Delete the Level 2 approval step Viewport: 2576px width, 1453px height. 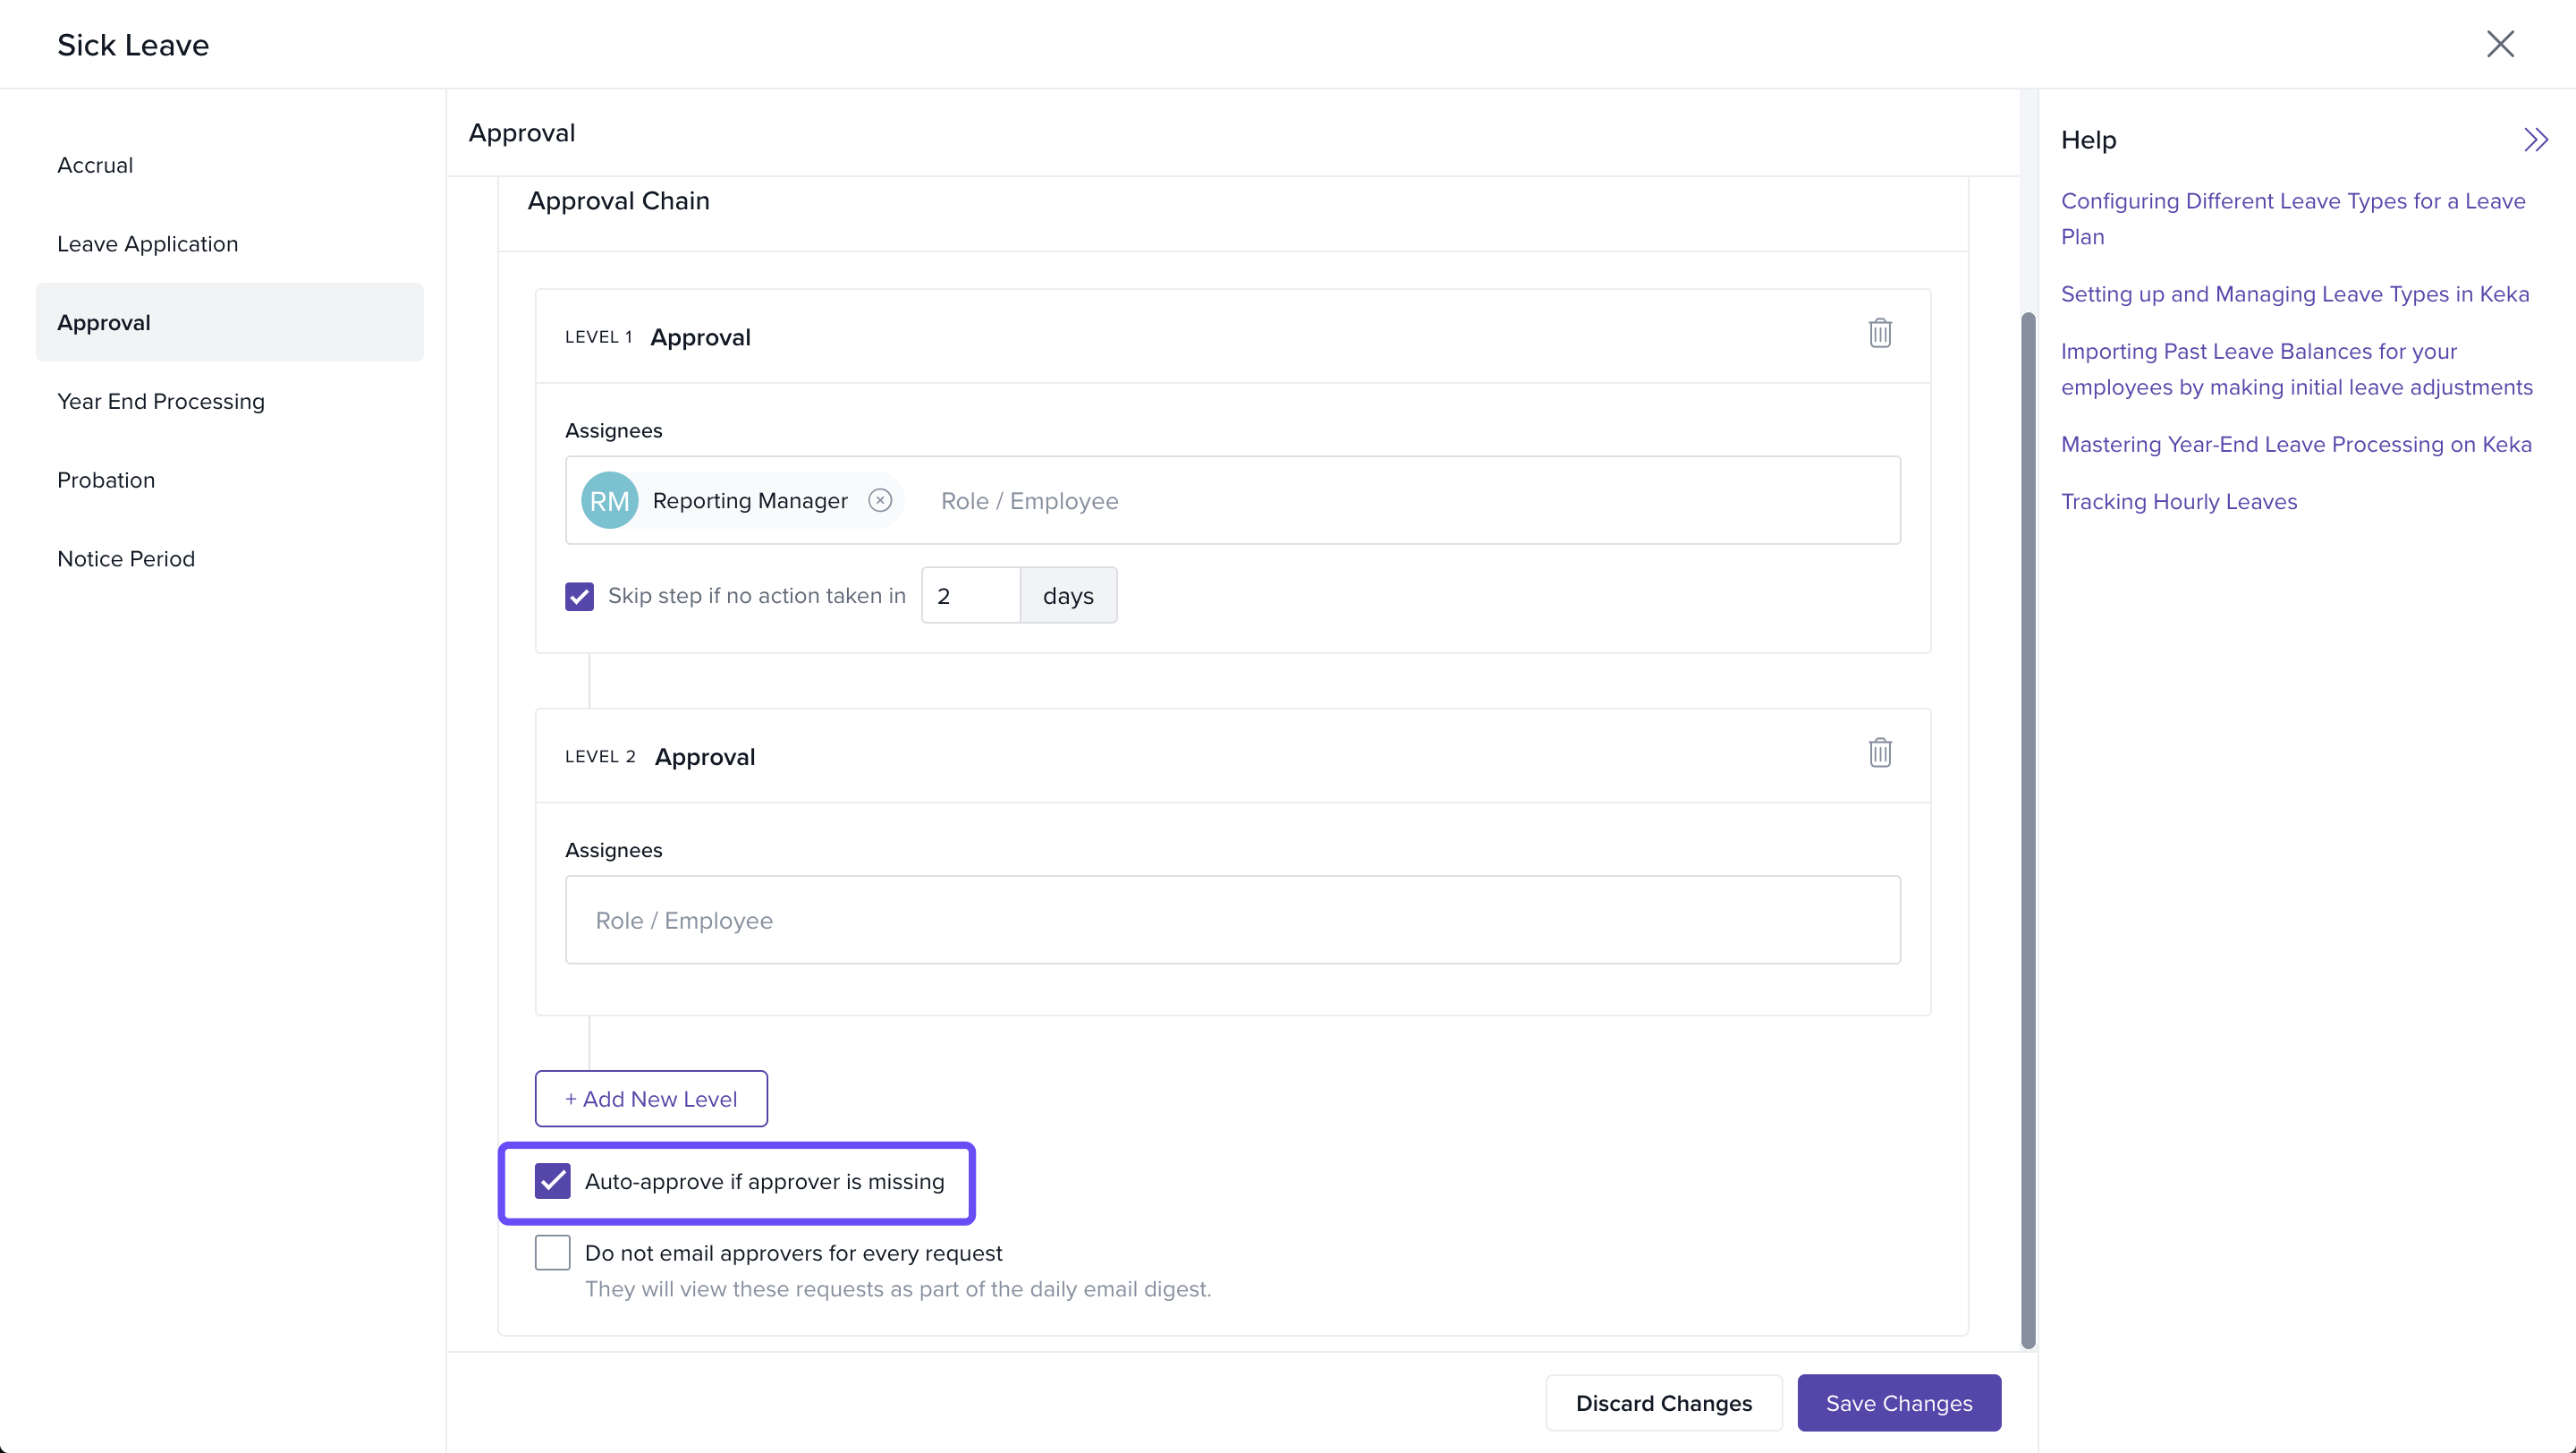click(1879, 753)
